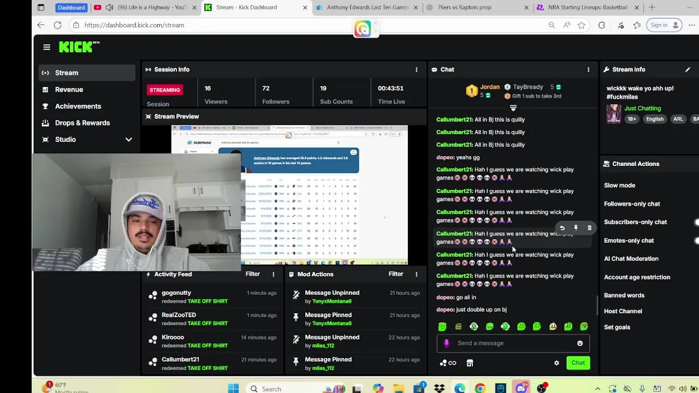Open new browser tab

tap(652, 8)
